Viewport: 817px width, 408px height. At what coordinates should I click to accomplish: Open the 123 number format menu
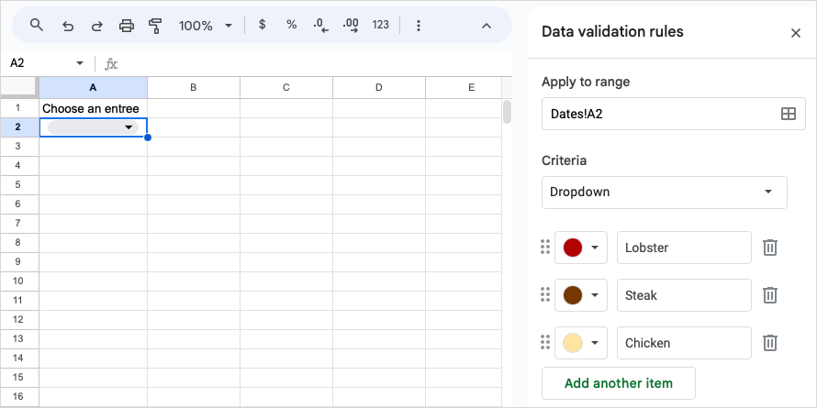tap(381, 25)
